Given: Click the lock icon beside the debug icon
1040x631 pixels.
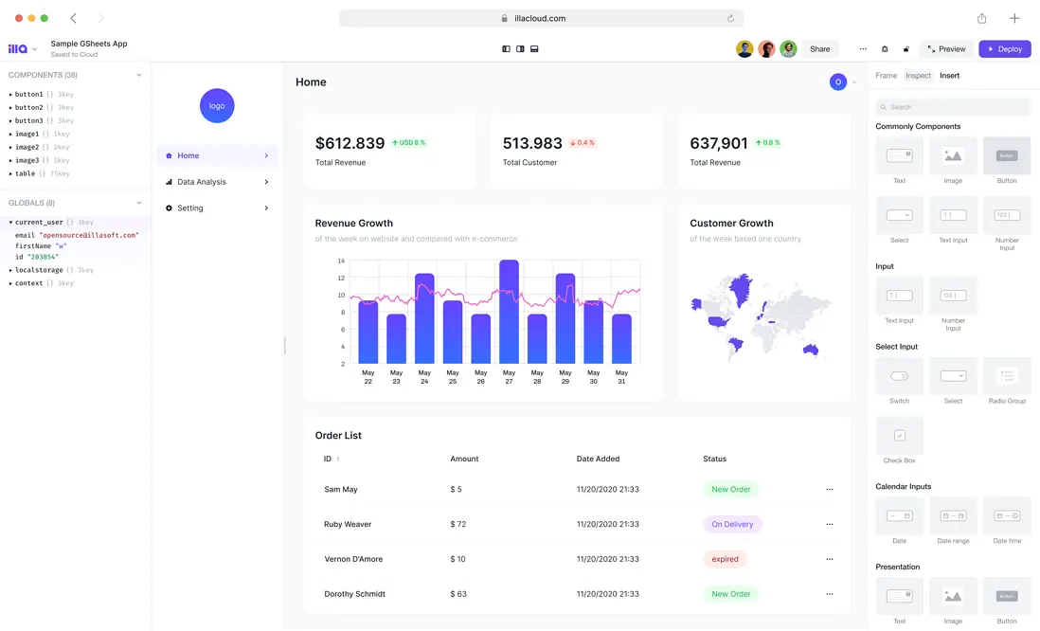Looking at the screenshot, I should pos(906,48).
